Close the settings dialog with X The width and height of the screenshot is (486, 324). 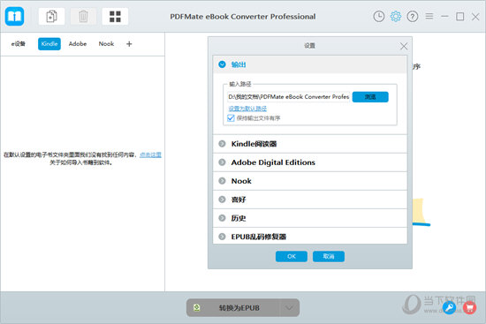[x=404, y=46]
